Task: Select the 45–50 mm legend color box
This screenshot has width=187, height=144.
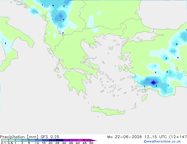Action: point(87,140)
